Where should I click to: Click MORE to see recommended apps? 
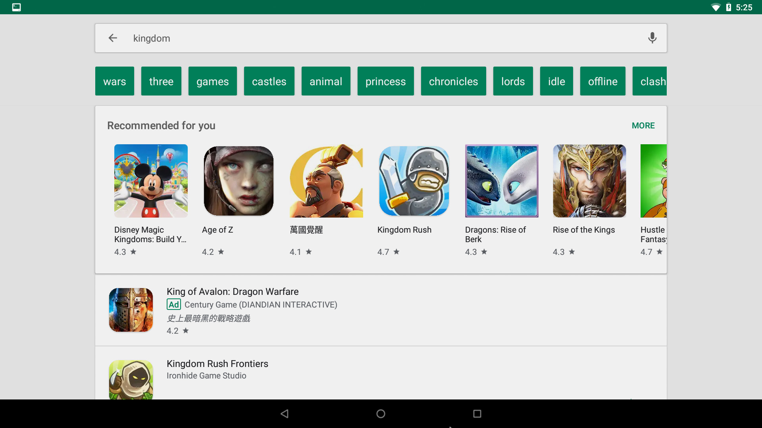[643, 125]
